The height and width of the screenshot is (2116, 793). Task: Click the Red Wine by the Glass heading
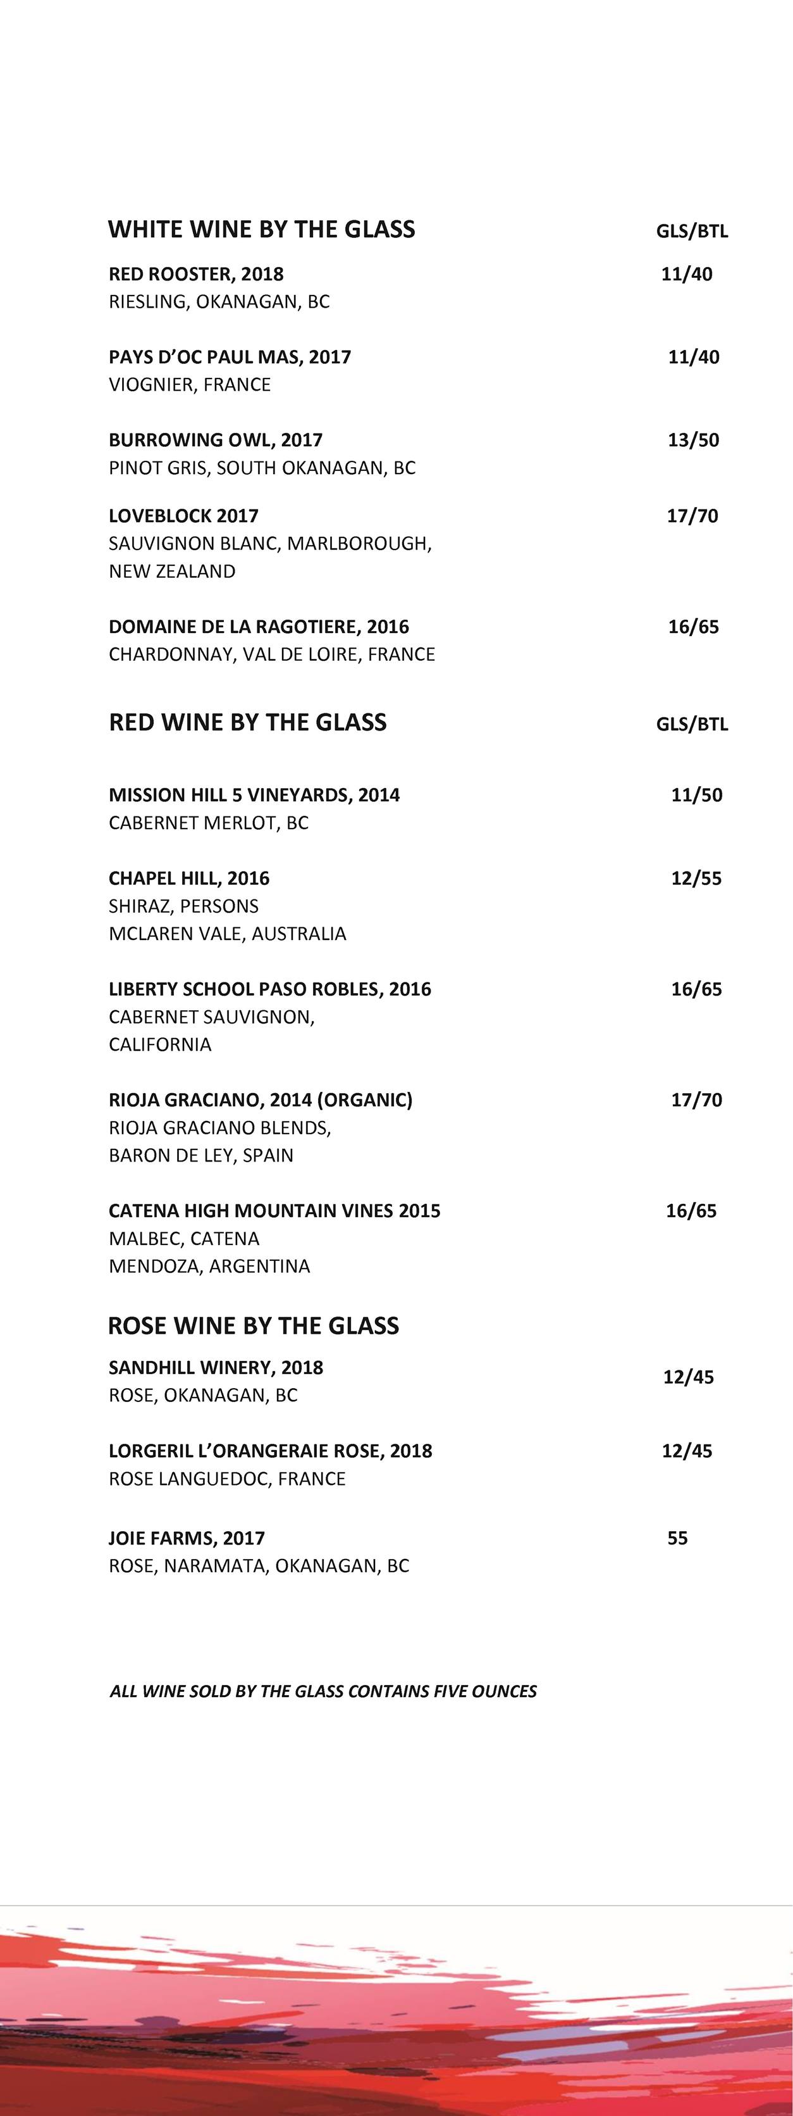tap(247, 723)
